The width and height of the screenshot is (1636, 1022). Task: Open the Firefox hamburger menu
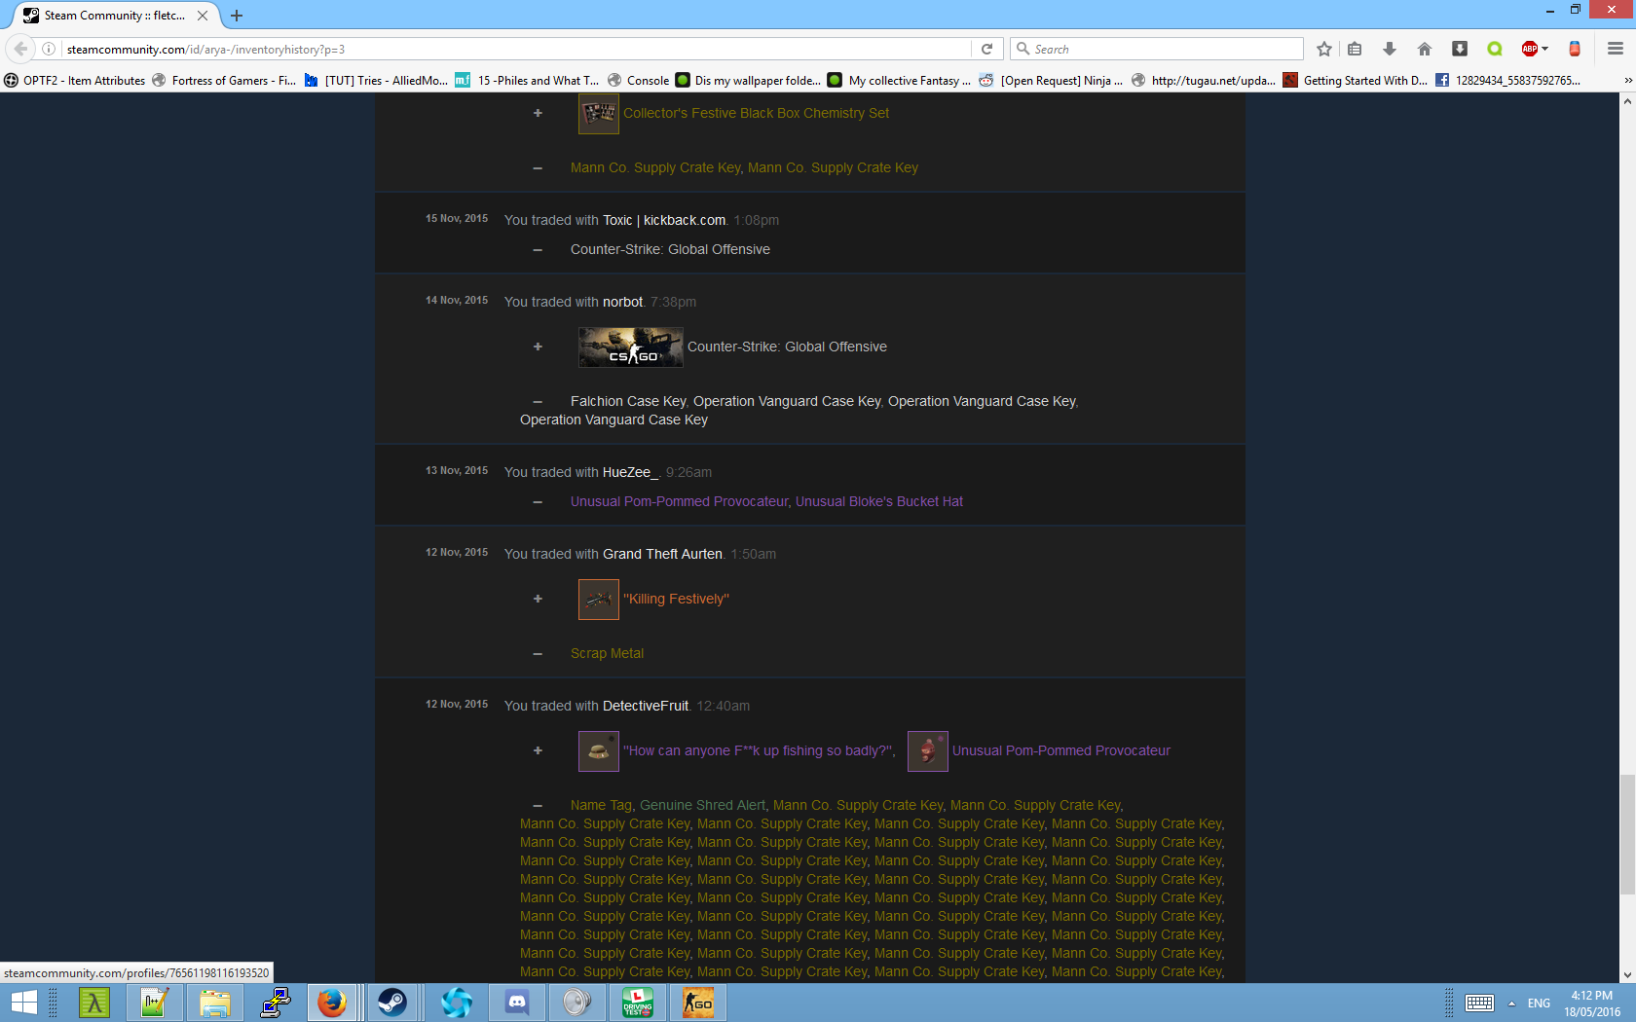tap(1615, 49)
